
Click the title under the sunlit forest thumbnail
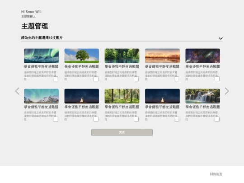pyautogui.click(x=122, y=107)
